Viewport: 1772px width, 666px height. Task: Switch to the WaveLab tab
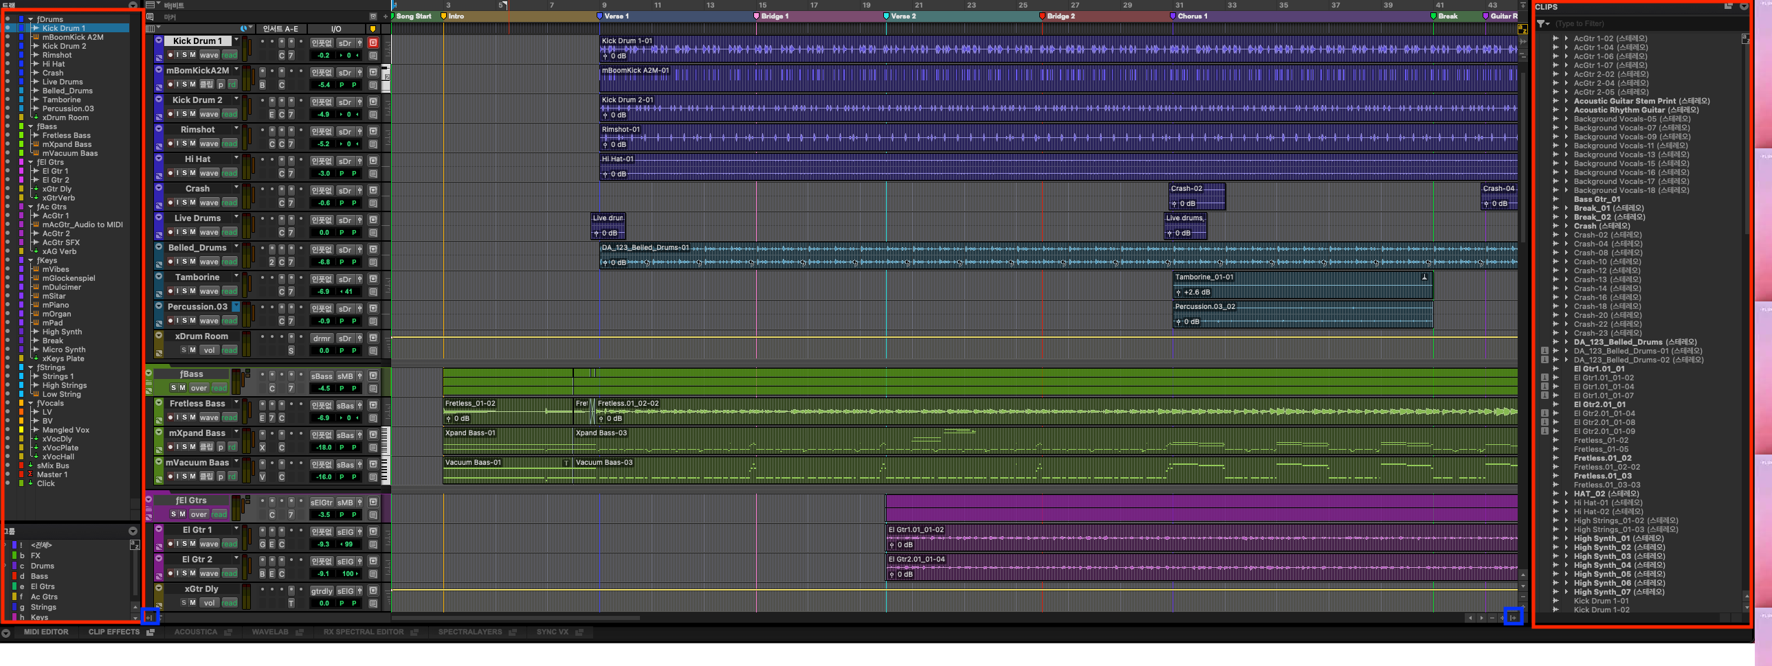tap(269, 632)
